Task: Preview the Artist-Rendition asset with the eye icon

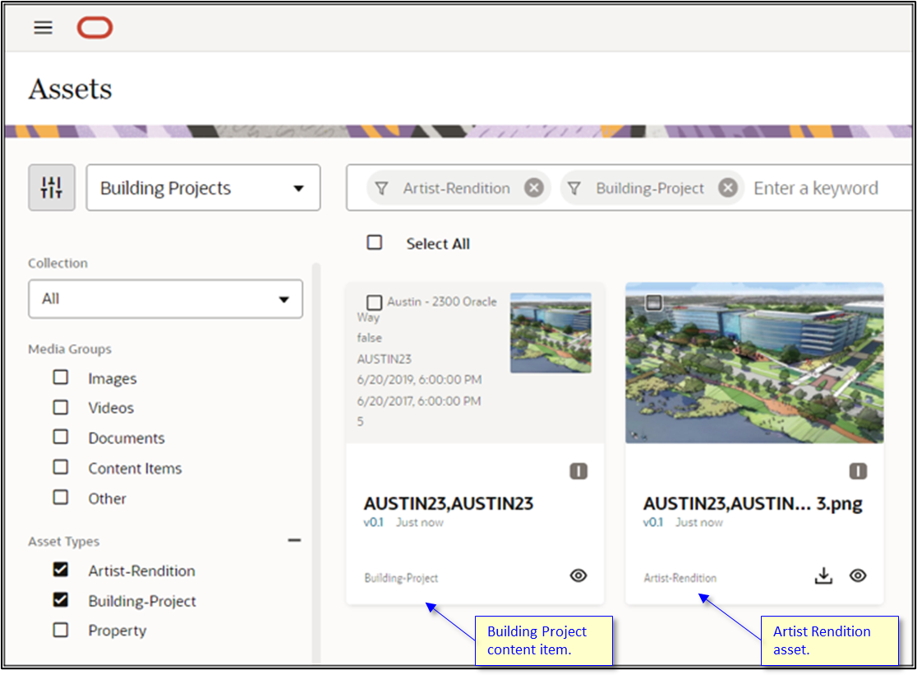Action: (858, 576)
